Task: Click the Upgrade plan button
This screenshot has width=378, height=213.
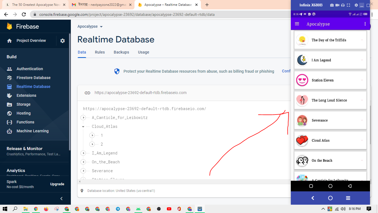Action: tap(57, 184)
